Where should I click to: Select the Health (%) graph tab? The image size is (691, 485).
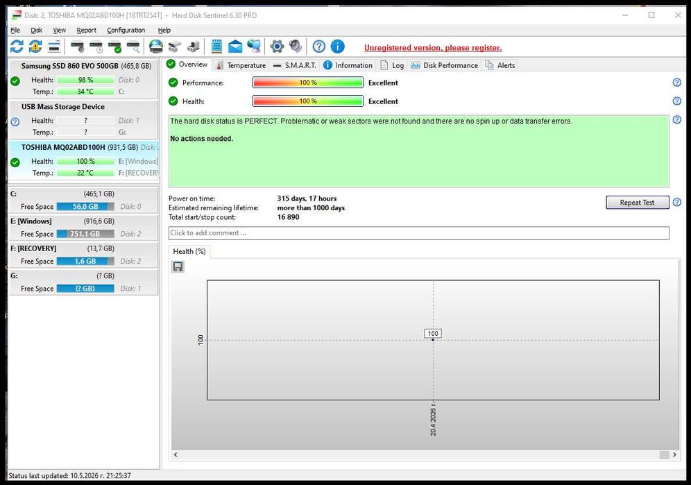pyautogui.click(x=189, y=251)
